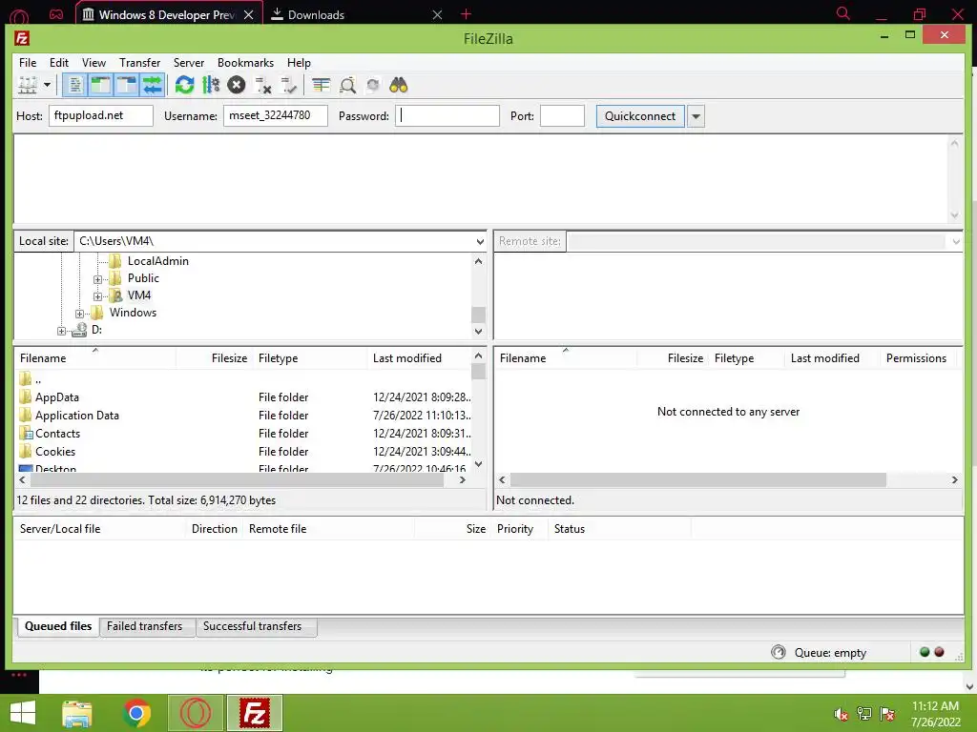
Task: Click the network tray icon
Action: click(864, 714)
